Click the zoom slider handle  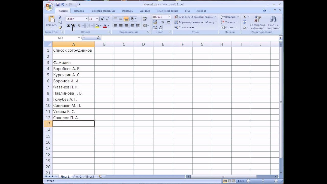click(x=263, y=181)
